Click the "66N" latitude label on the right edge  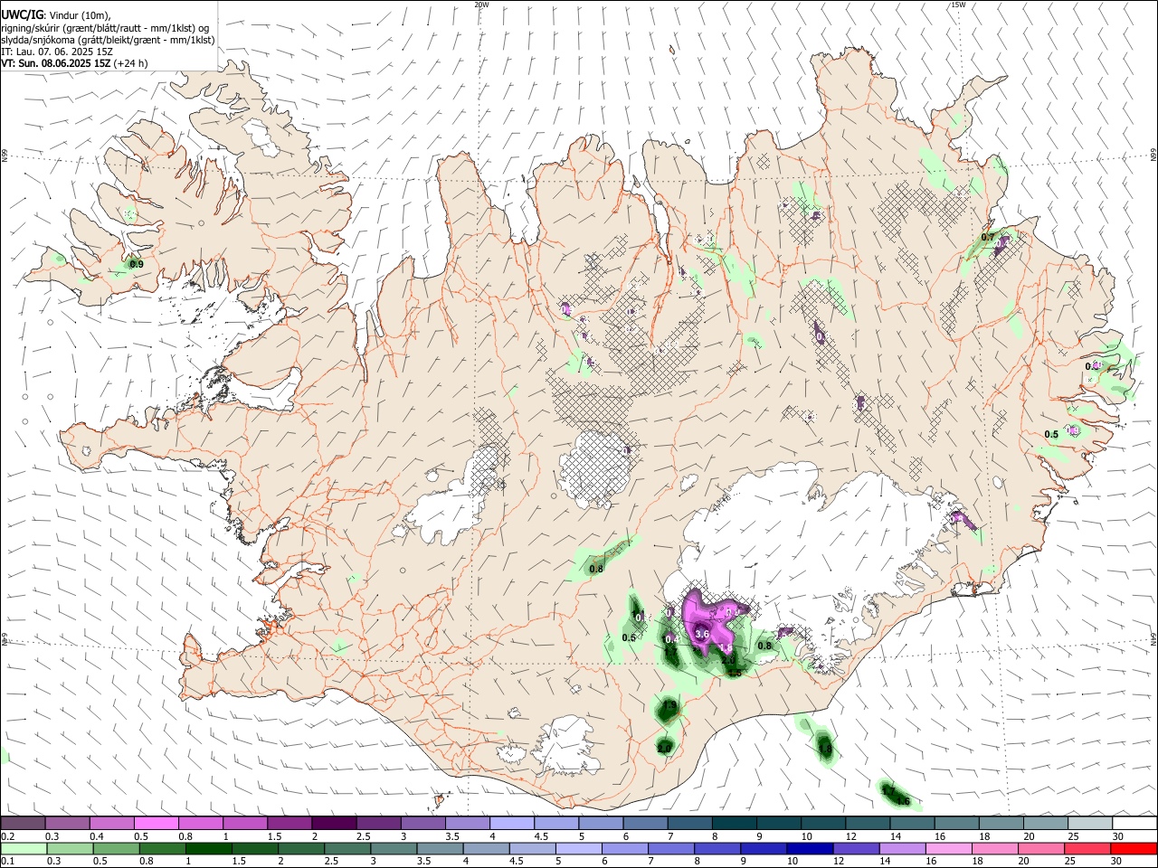pos(1153,156)
